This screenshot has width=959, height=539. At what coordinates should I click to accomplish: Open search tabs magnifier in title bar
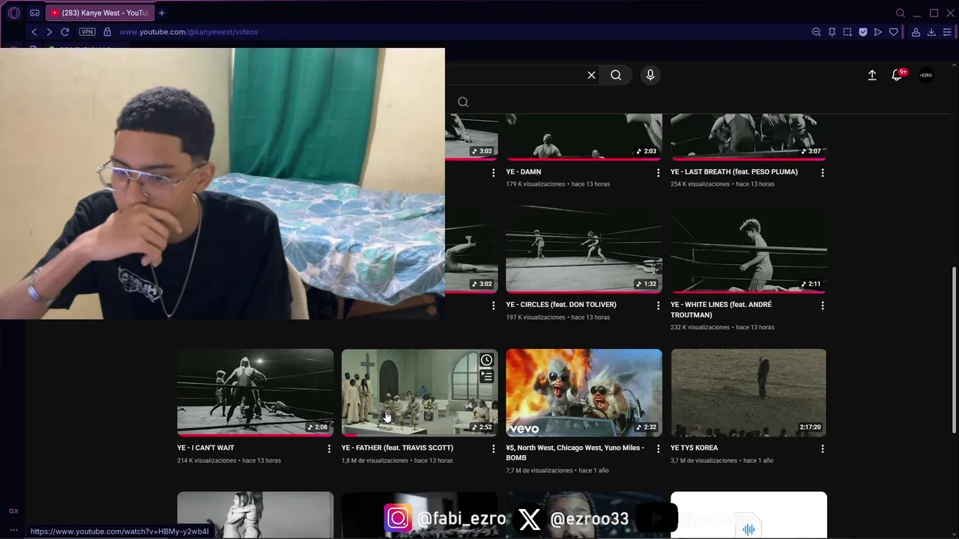click(x=901, y=13)
